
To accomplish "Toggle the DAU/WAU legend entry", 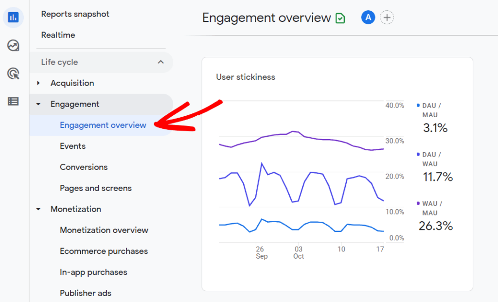I will (x=431, y=160).
